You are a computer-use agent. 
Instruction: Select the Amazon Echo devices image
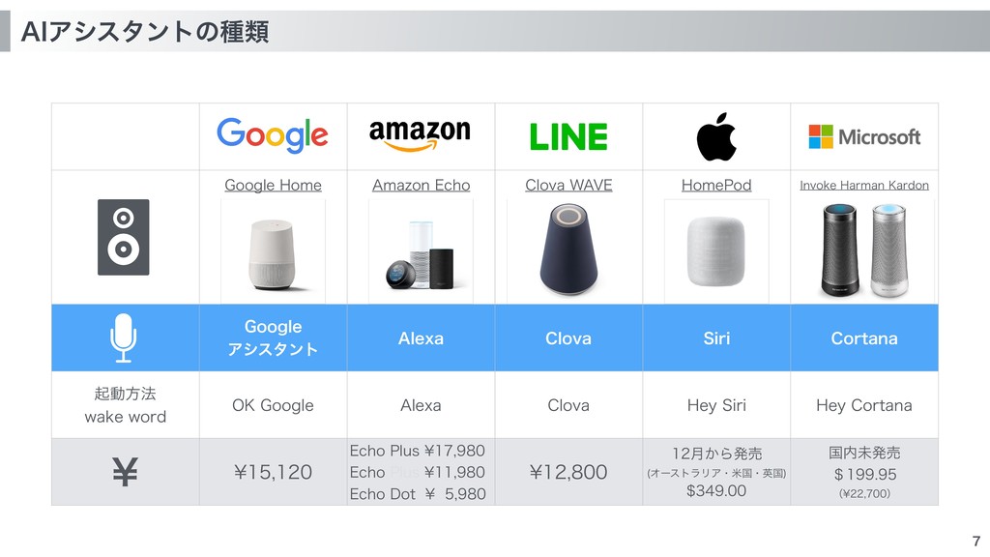tap(422, 251)
